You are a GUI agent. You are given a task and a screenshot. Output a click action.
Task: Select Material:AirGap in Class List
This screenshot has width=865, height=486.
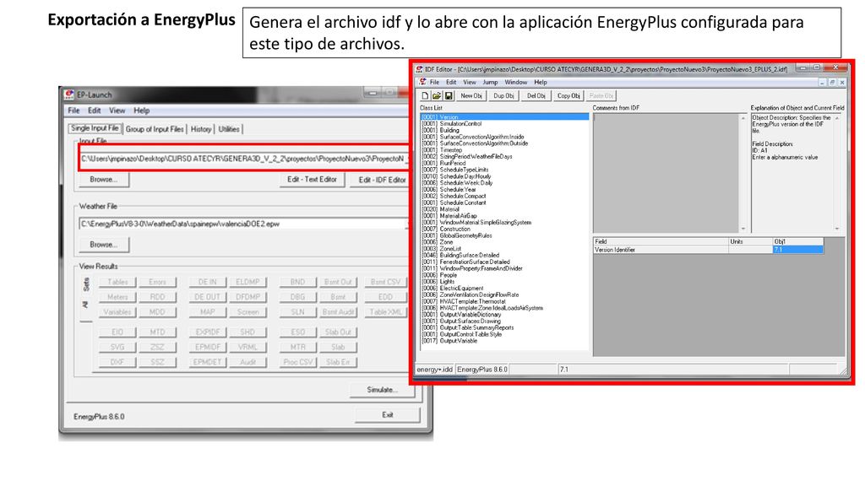[449, 215]
